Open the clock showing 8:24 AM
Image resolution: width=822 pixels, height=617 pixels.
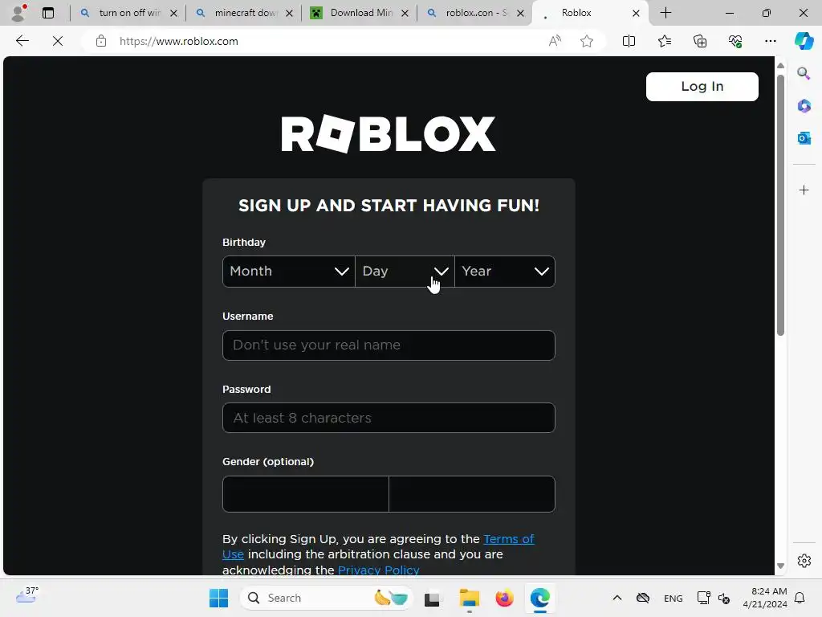pyautogui.click(x=765, y=598)
